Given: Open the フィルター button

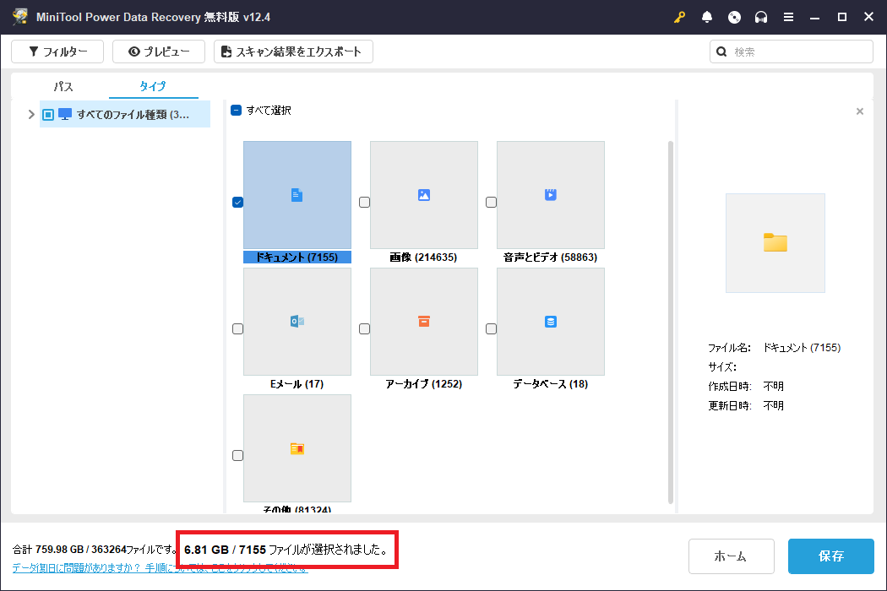Looking at the screenshot, I should click(x=57, y=52).
